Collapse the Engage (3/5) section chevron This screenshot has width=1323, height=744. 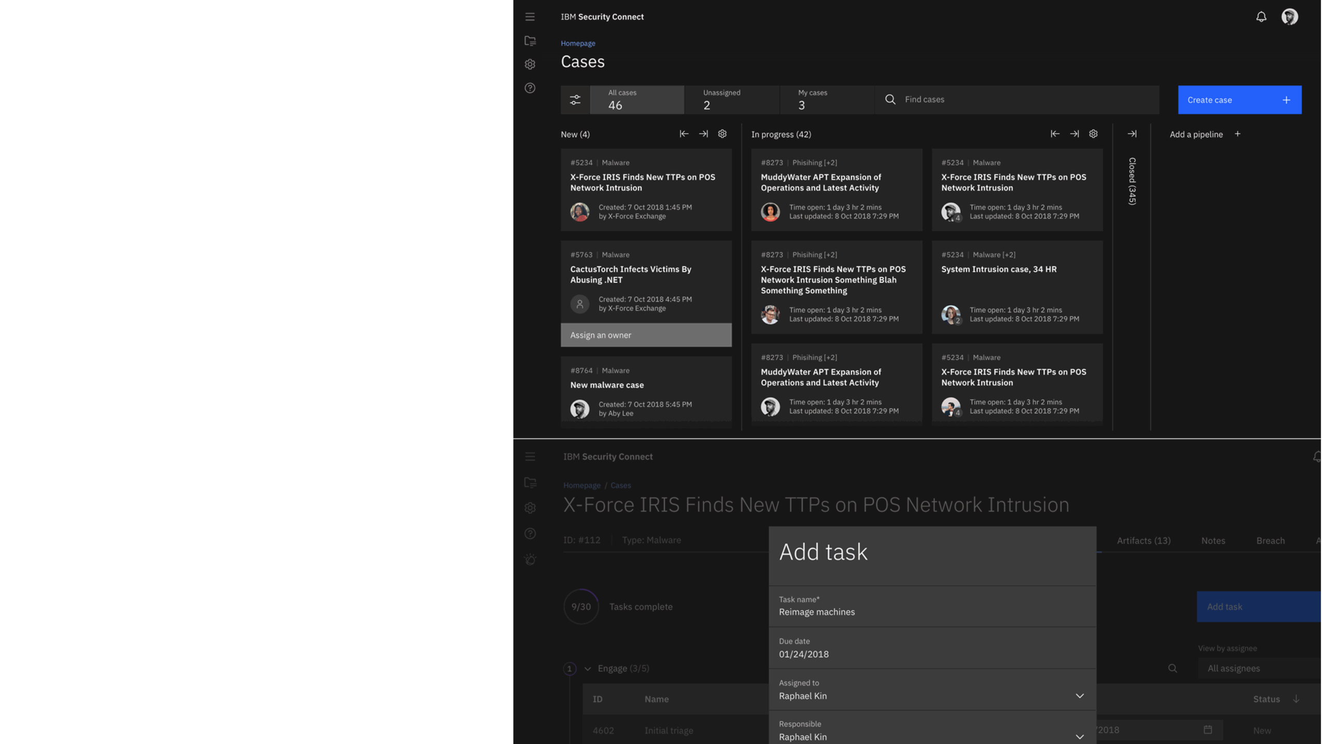[587, 669]
